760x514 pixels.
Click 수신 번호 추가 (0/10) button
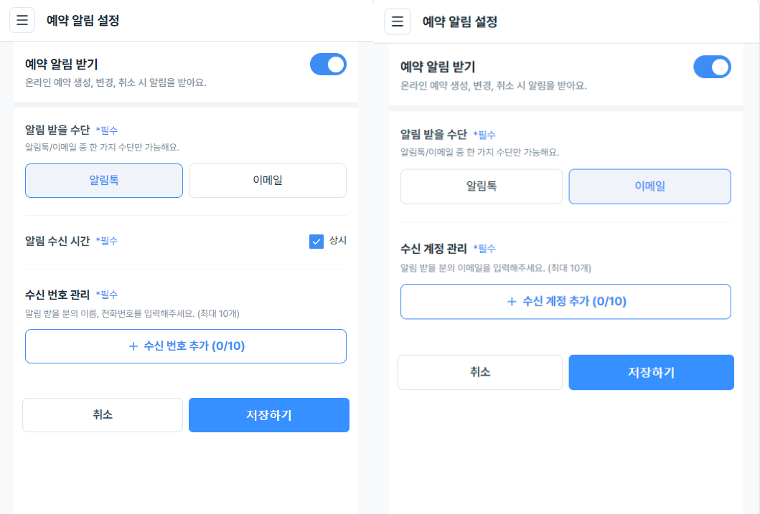186,346
